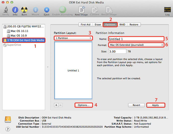Select Mac OS 10.11 volume in sidebar
The height and width of the screenshot is (134, 173).
coord(19,31)
